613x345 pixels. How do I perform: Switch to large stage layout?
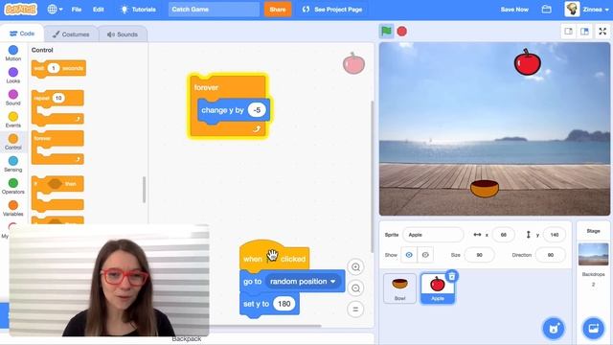584,32
